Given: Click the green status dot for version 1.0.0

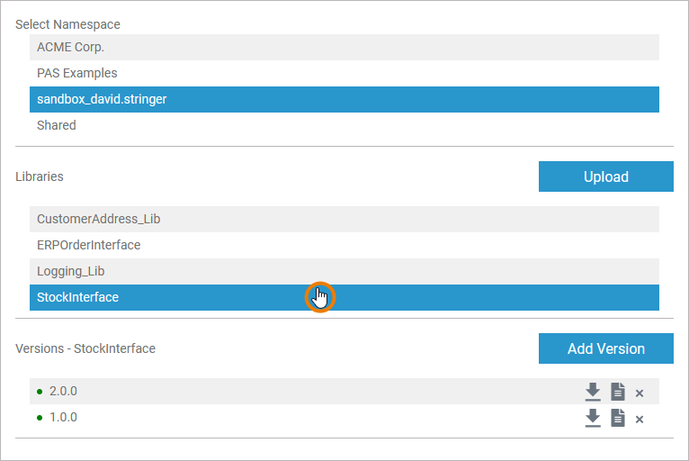Looking at the screenshot, I should click(40, 419).
